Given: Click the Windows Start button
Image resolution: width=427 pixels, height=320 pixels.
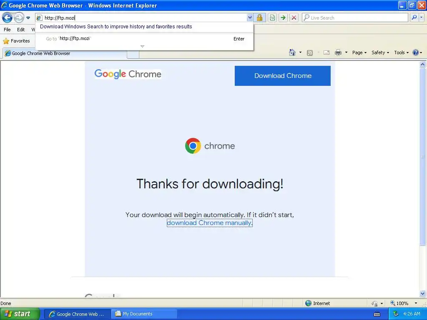Looking at the screenshot, I should [20, 314].
